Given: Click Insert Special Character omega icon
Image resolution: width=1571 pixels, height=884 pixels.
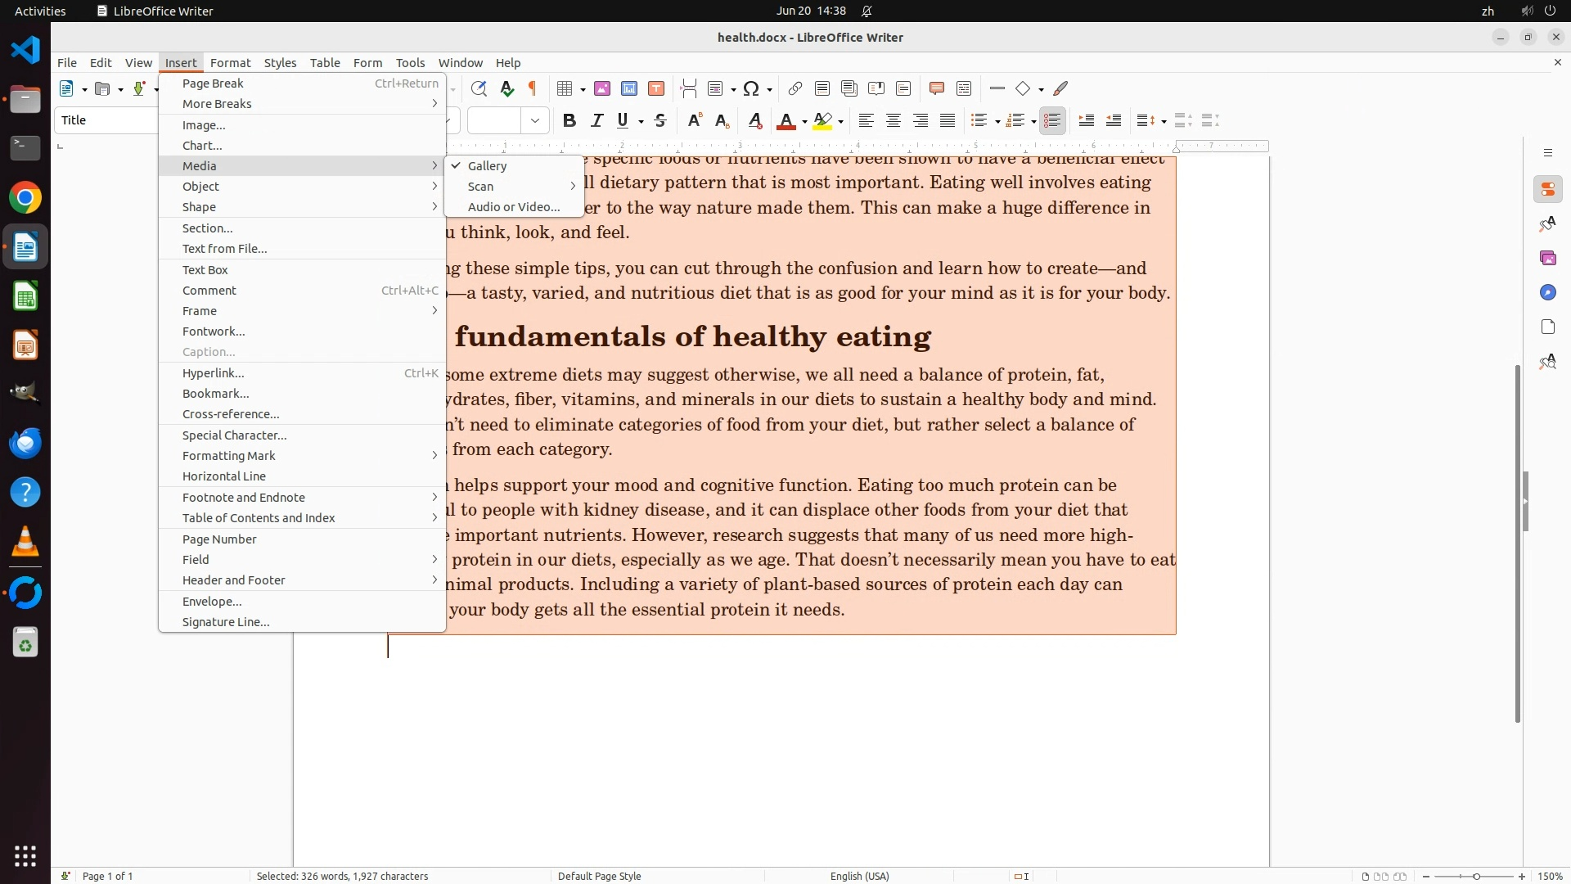Looking at the screenshot, I should coord(751,88).
